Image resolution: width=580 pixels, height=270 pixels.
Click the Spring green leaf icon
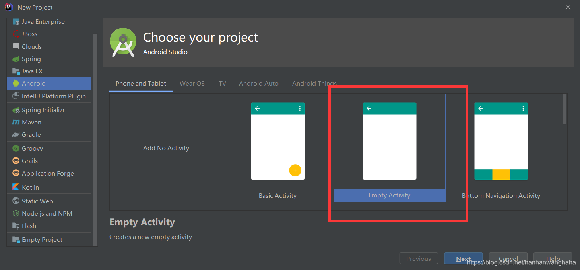(x=16, y=59)
